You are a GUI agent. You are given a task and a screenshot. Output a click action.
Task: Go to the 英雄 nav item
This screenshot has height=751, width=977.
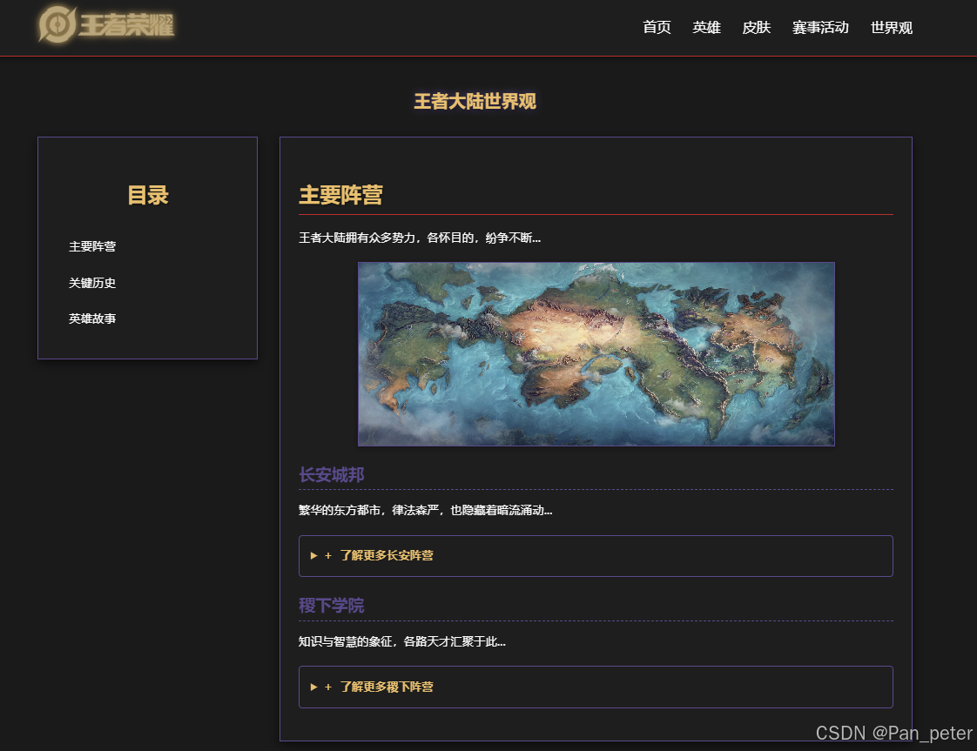point(706,27)
